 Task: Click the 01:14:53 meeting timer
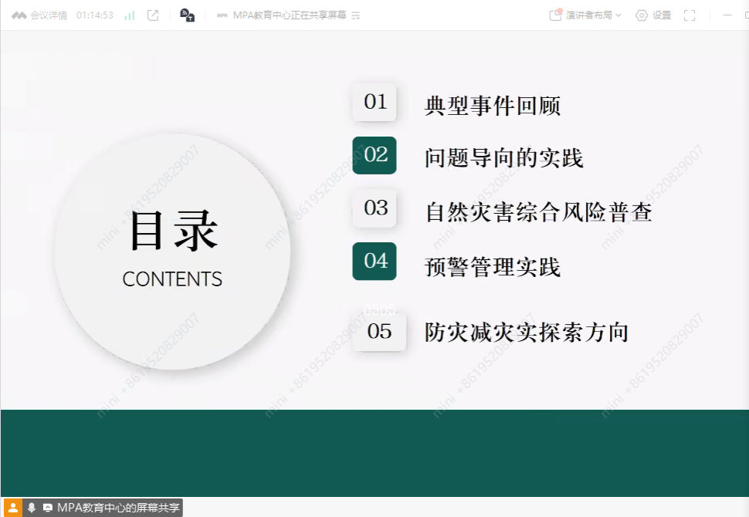point(95,15)
